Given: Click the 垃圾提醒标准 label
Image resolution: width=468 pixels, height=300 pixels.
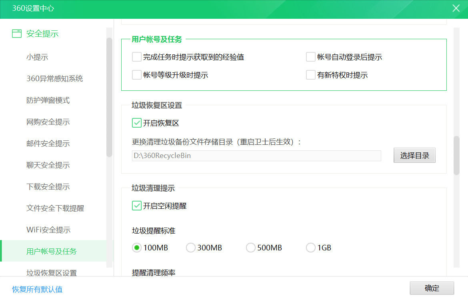Looking at the screenshot, I should 154,230.
